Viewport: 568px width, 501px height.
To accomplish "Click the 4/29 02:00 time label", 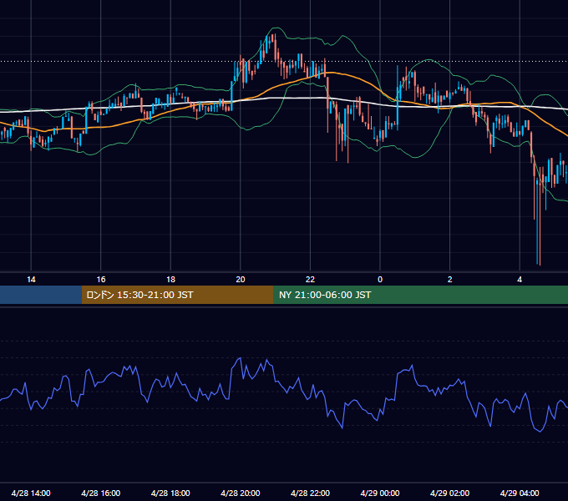I will [449, 493].
